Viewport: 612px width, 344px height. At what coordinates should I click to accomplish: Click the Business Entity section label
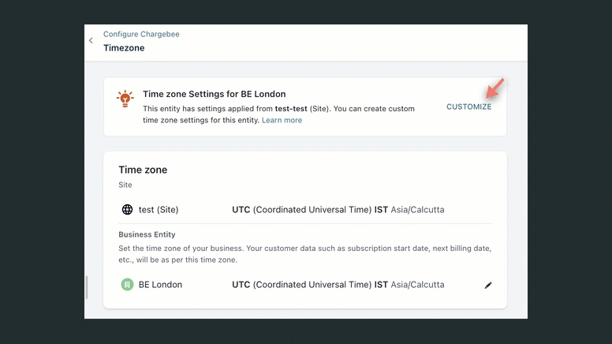click(x=147, y=235)
